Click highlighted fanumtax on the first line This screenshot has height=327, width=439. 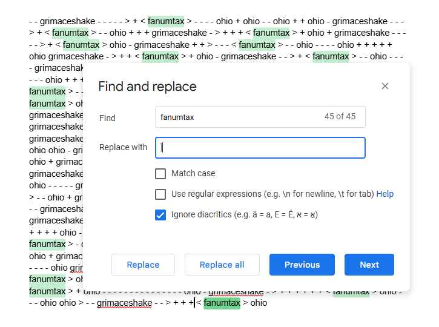point(166,21)
